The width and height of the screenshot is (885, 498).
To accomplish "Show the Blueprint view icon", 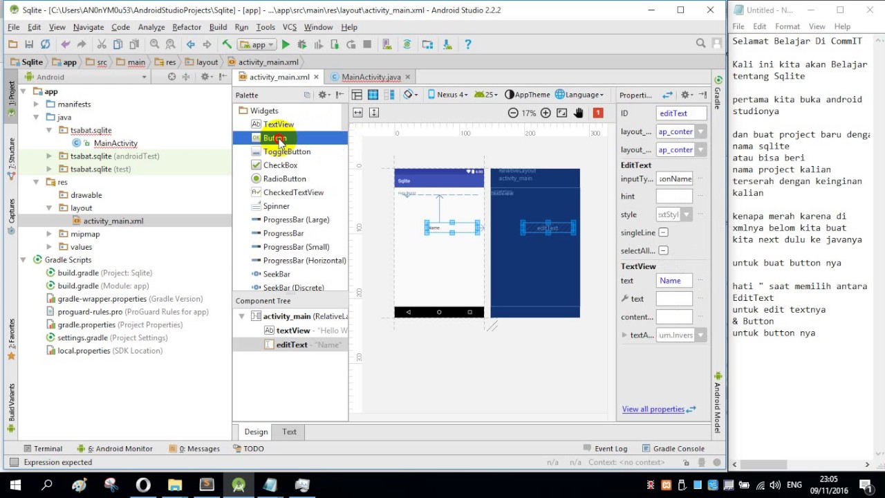I will (373, 95).
